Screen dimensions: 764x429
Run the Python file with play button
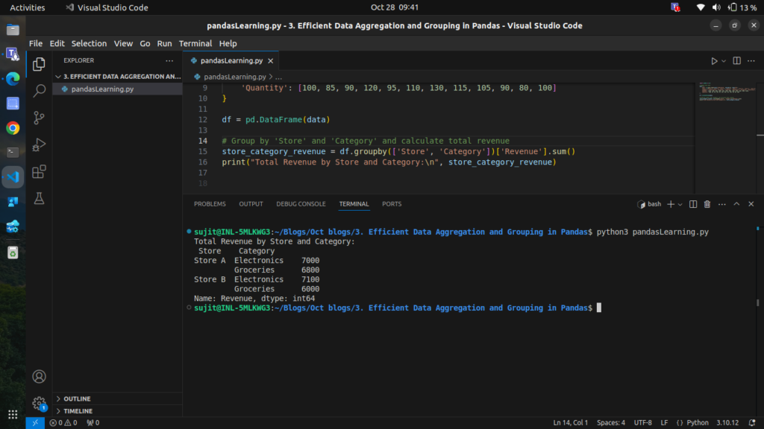[x=714, y=61]
